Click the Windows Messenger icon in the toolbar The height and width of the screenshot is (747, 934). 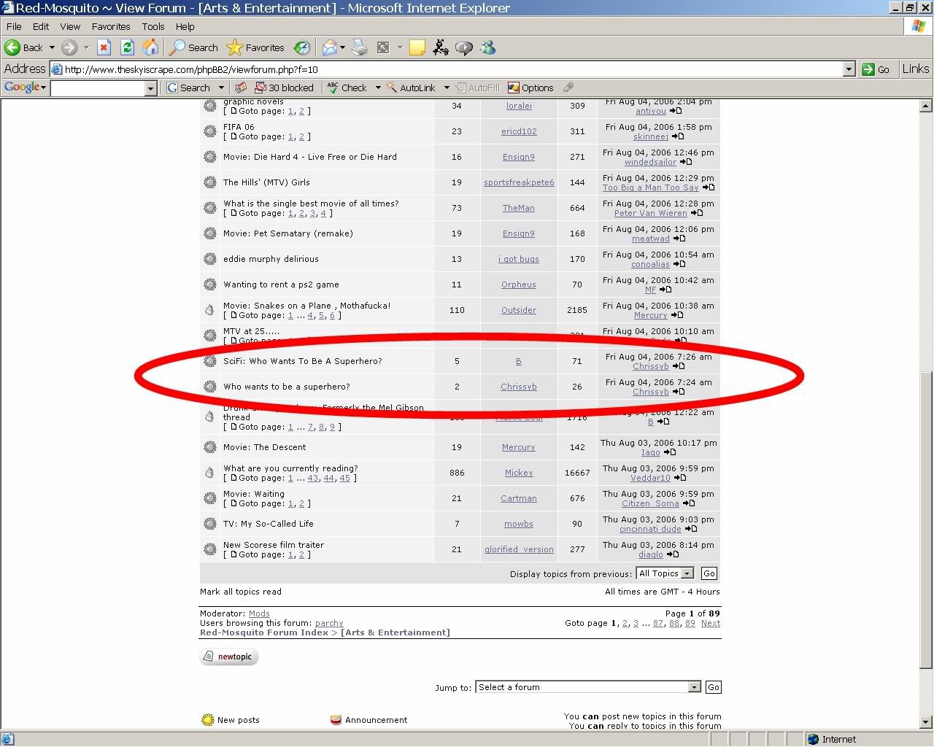coord(488,47)
